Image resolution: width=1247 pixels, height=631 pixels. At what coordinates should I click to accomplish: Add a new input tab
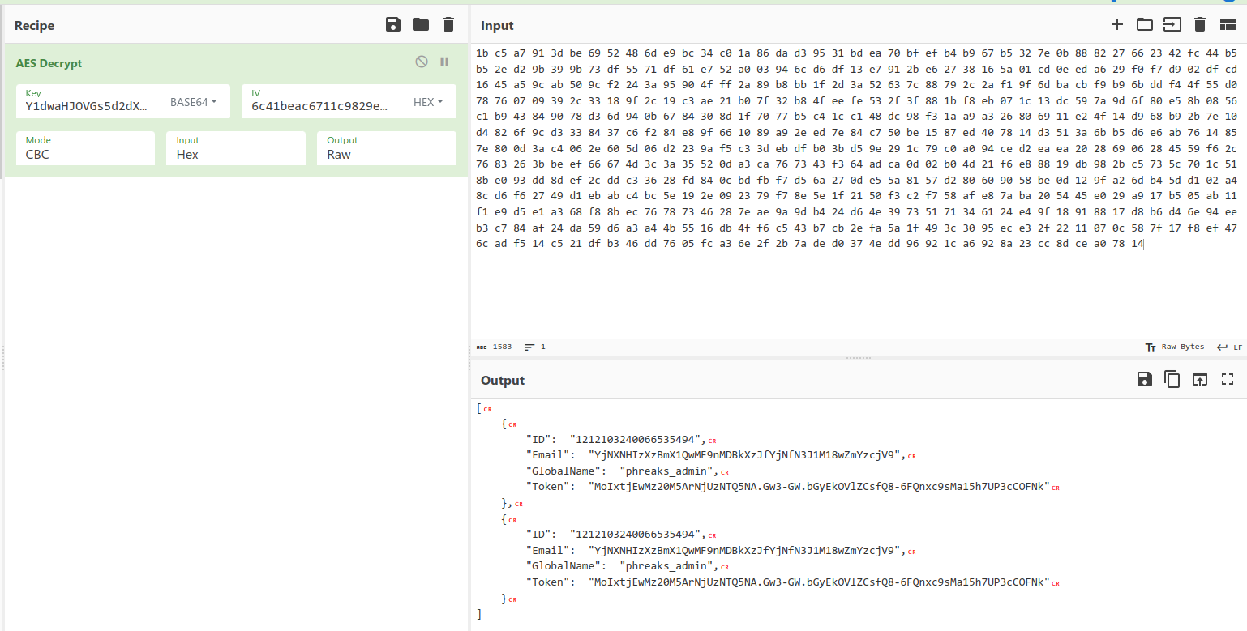[x=1117, y=24]
